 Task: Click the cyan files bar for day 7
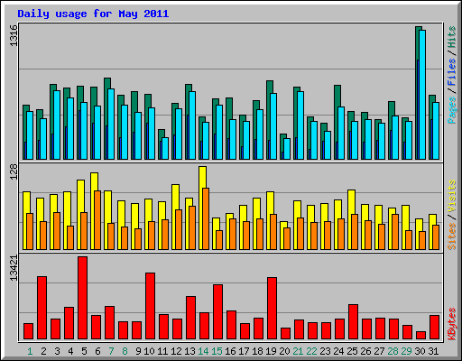[x=111, y=124]
